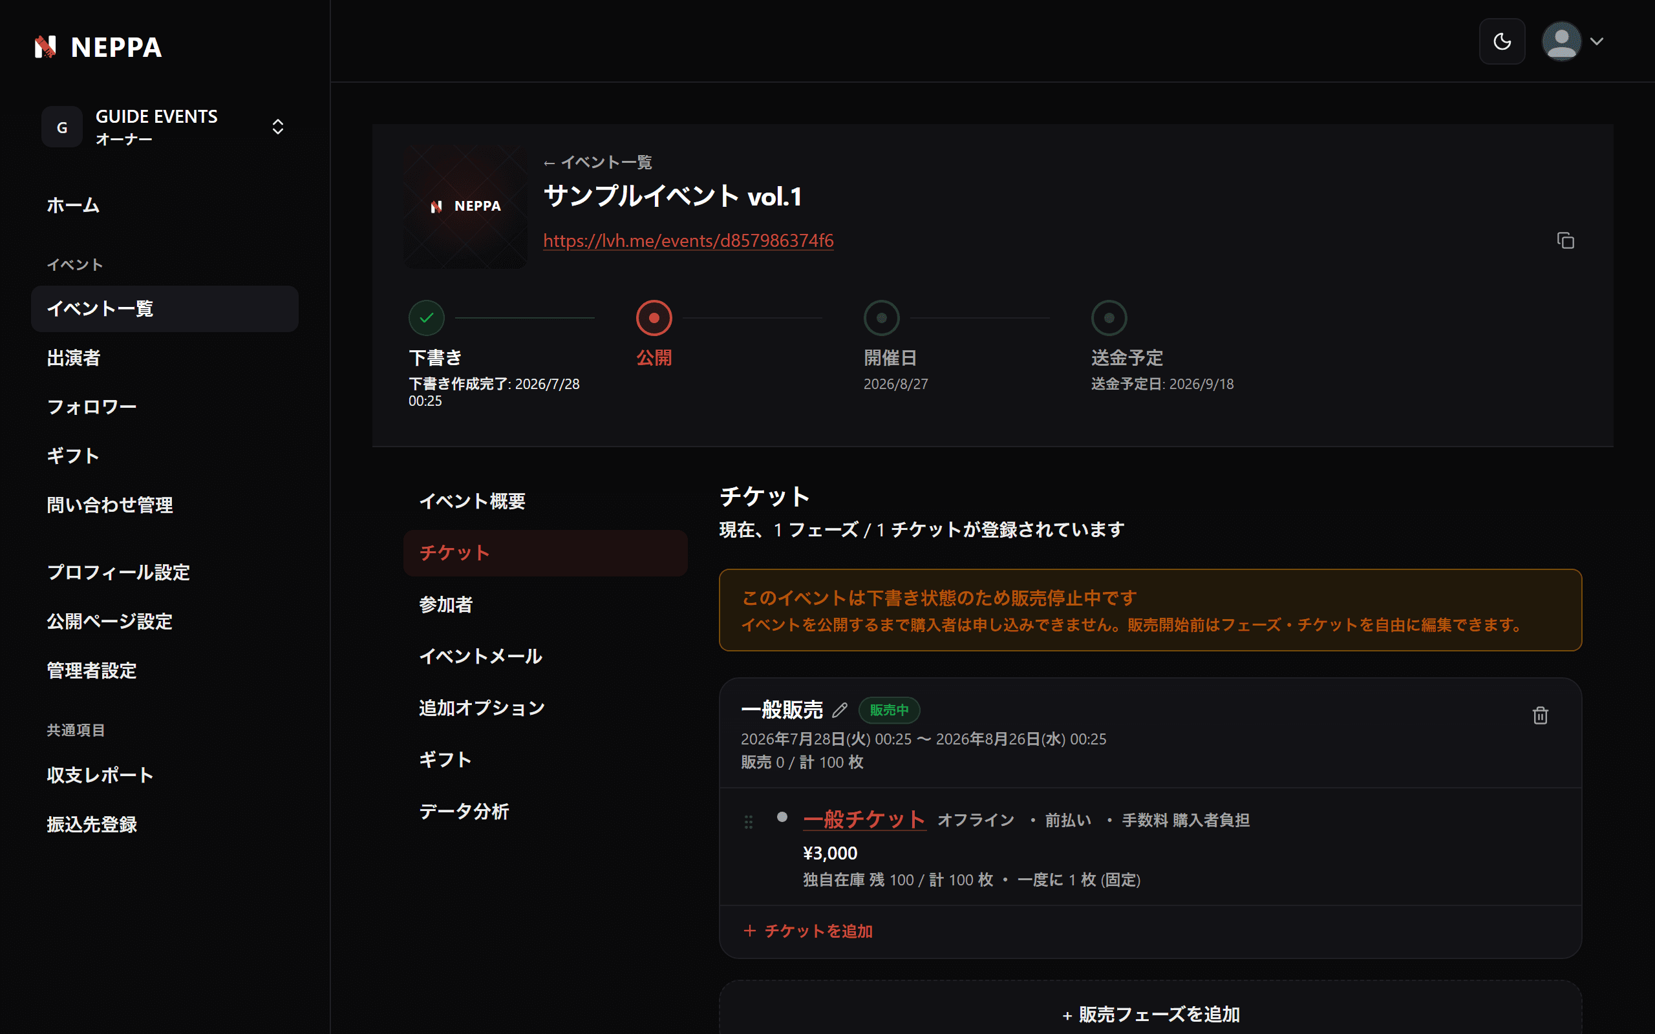The height and width of the screenshot is (1034, 1655).
Task: Click the draft-state warning banner heading
Action: pos(939,598)
